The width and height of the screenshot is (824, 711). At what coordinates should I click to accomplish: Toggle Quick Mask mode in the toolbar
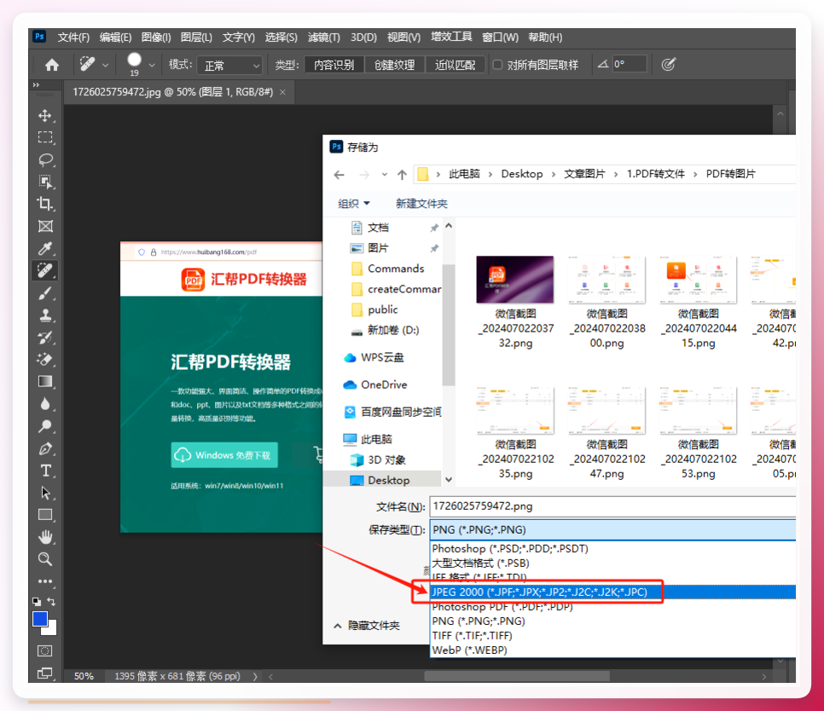45,651
